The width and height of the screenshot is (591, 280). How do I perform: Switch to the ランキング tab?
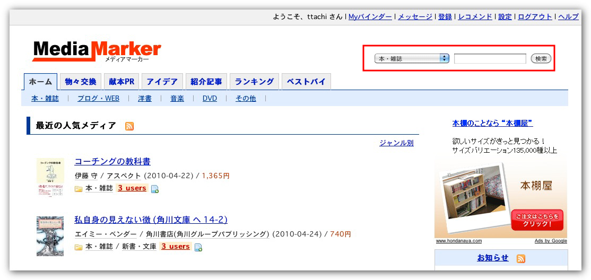point(254,82)
